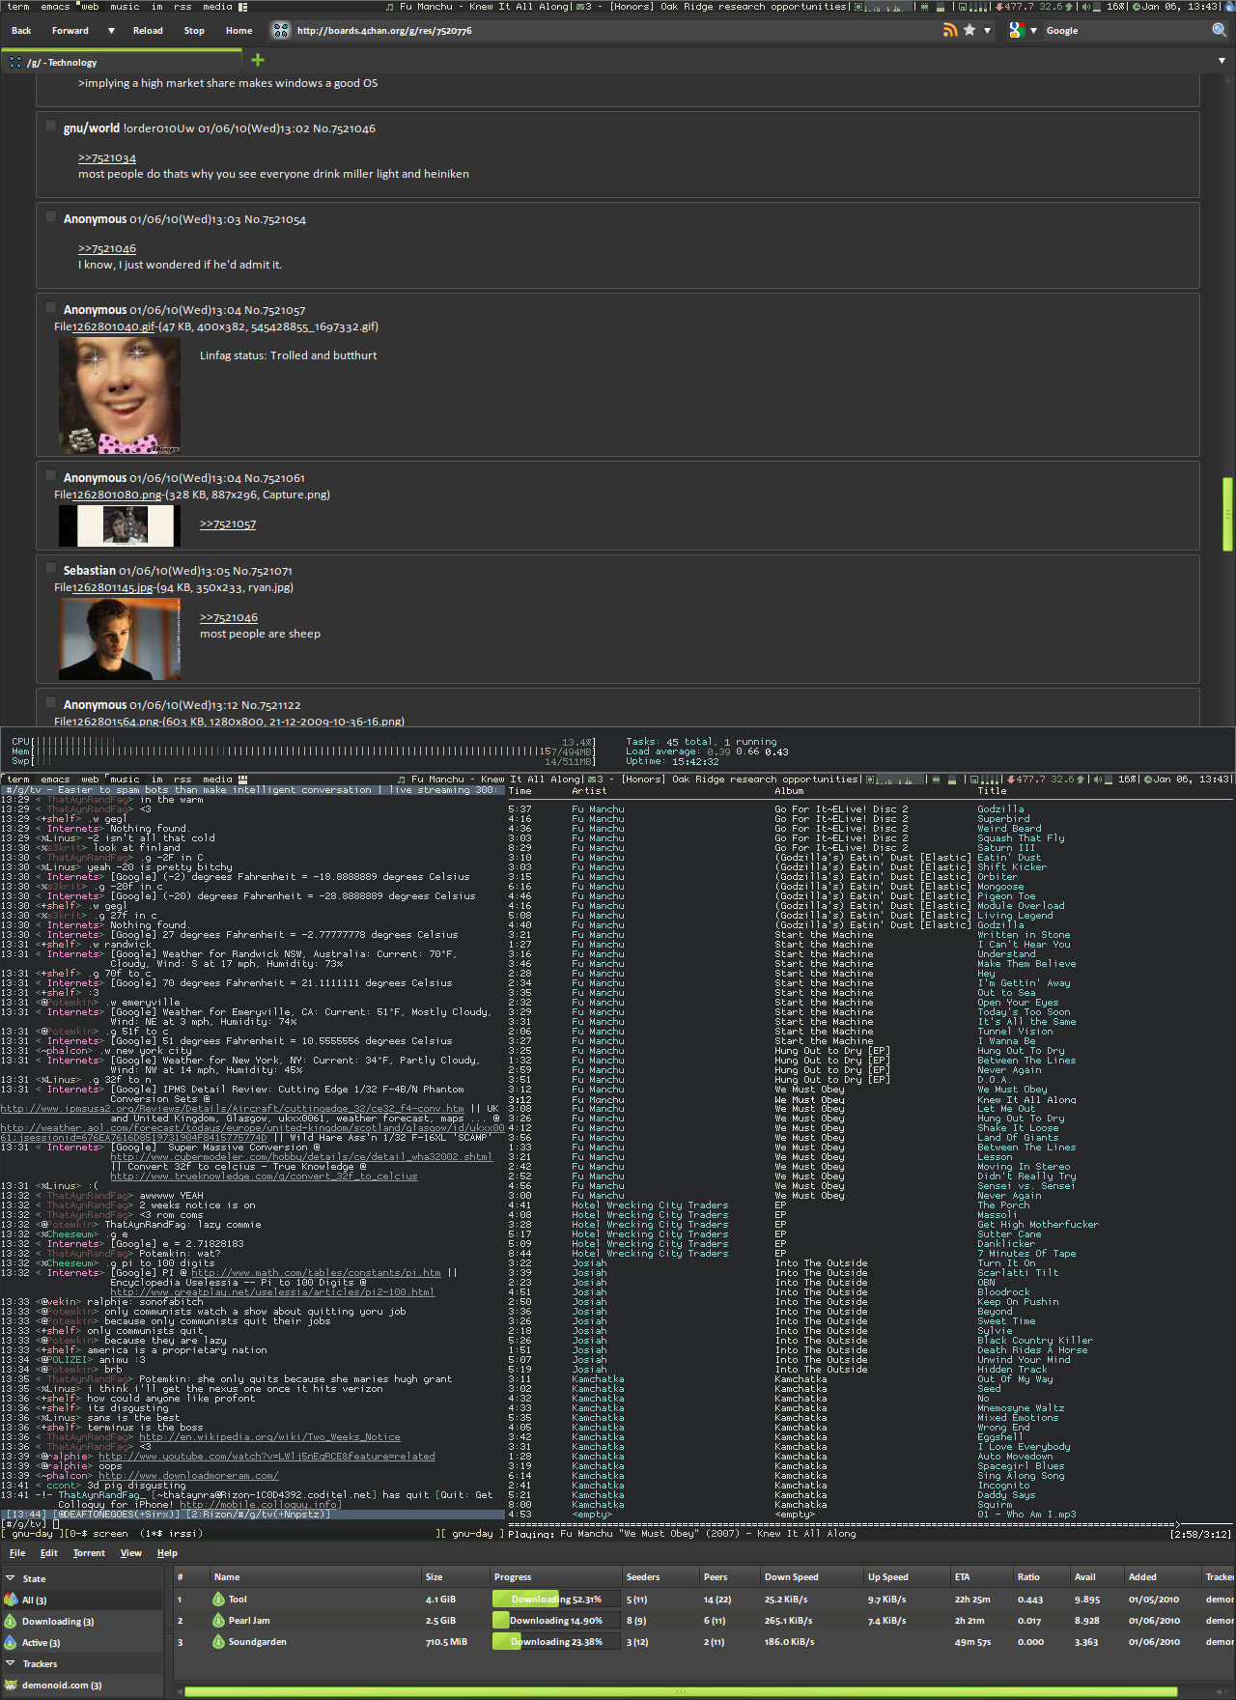Focus the browser URL address field
Image resolution: width=1236 pixels, height=1700 pixels.
616,31
